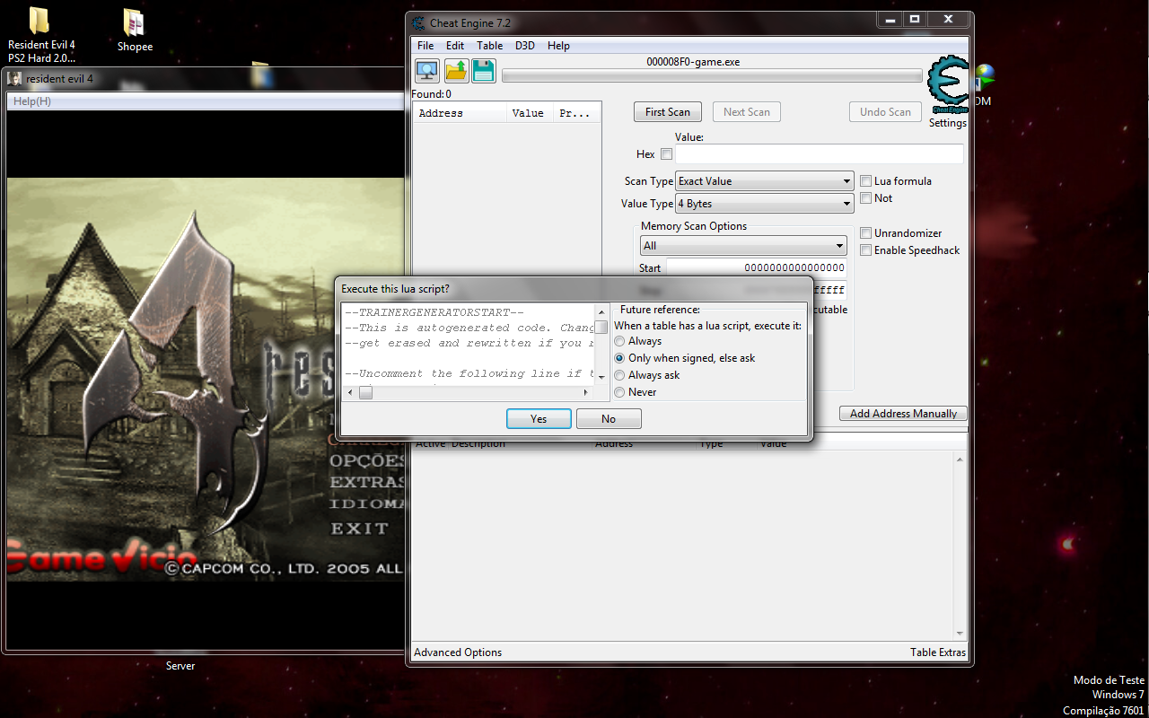The height and width of the screenshot is (718, 1149).
Task: Click the 000008F0-game.exe process label
Action: pos(693,62)
